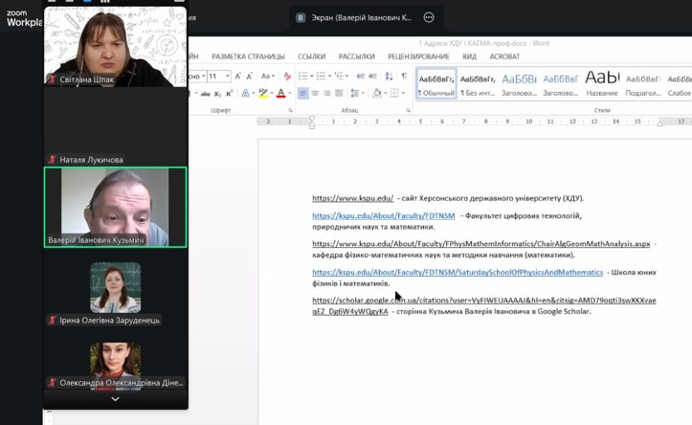This screenshot has height=425, width=692.
Task: Select the Ірина Олегівна Заруденець video thumbnail
Action: point(115,288)
